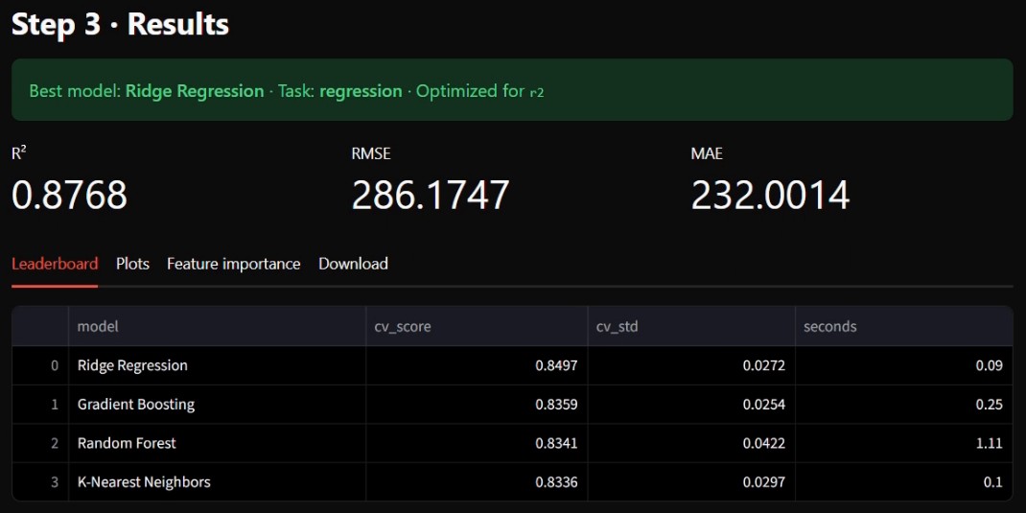This screenshot has height=513, width=1026.
Task: Click cv_score value 0.8336
Action: [x=477, y=482]
